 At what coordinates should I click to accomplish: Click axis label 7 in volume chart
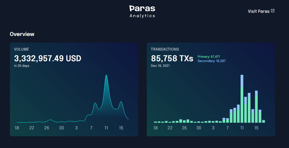tap(91, 128)
